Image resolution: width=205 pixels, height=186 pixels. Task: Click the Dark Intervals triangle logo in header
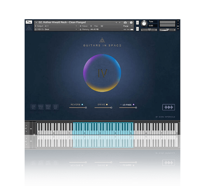pos(29,28)
